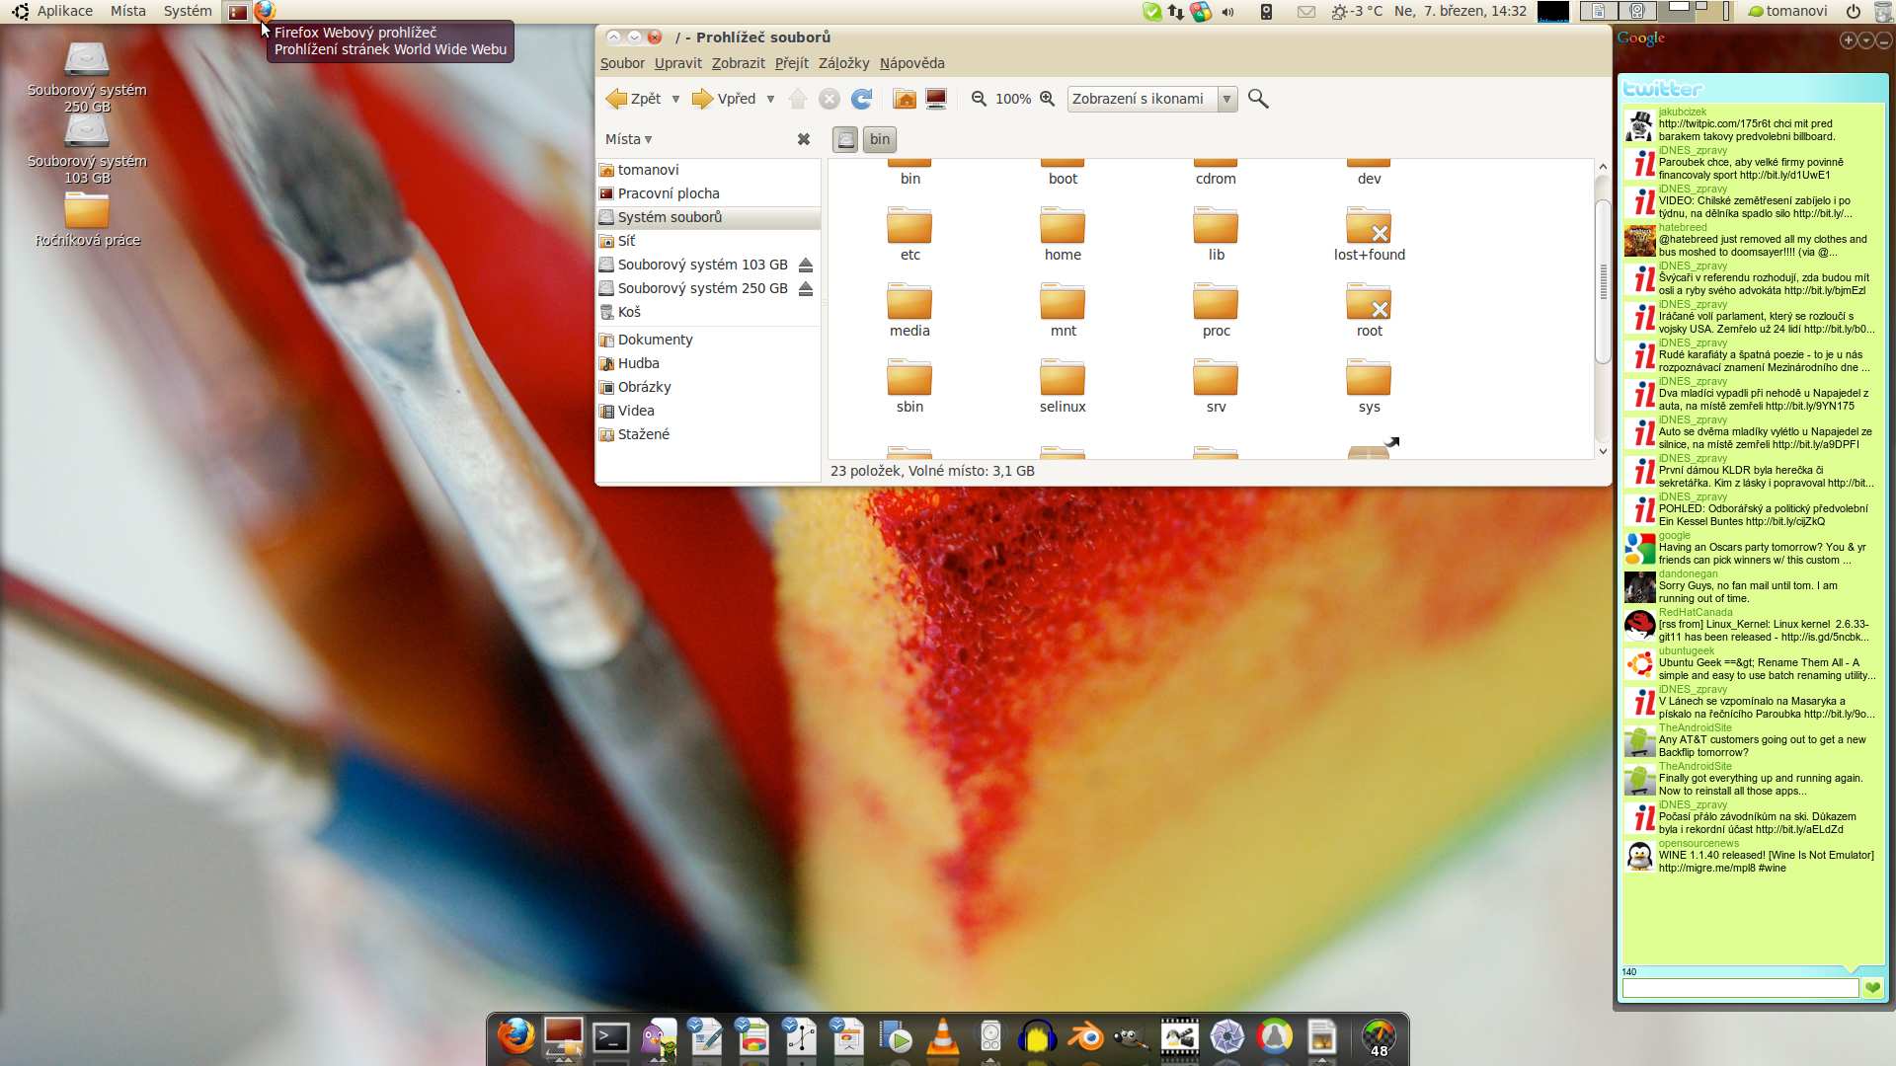
Task: Zoom out with the minus magnifier
Action: tap(979, 99)
